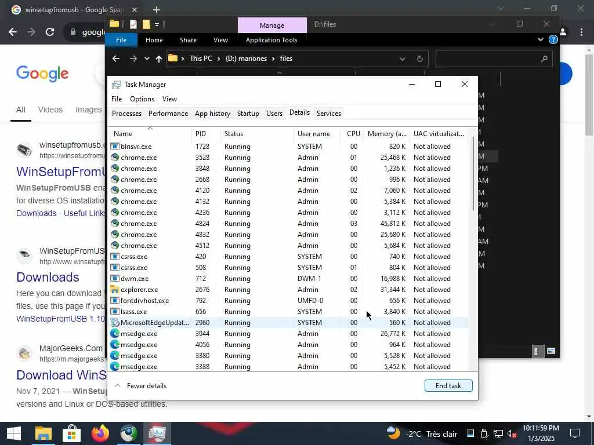The height and width of the screenshot is (445, 594).
Task: Go back in File Explorer
Action: tap(116, 59)
